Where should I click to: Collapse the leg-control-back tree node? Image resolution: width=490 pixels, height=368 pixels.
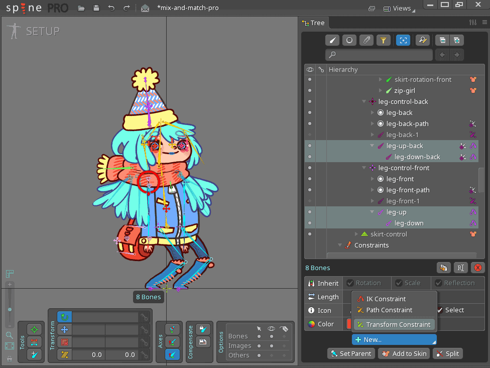364,101
